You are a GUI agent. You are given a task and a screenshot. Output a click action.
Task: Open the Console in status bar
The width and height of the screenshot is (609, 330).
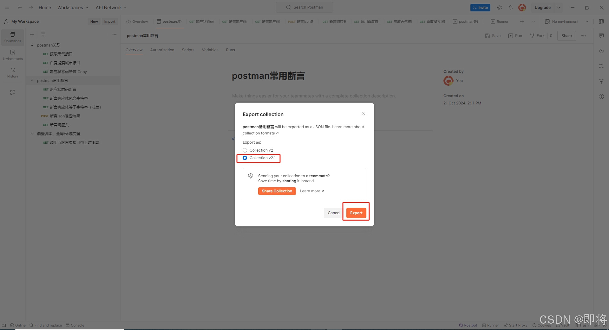tap(75, 325)
